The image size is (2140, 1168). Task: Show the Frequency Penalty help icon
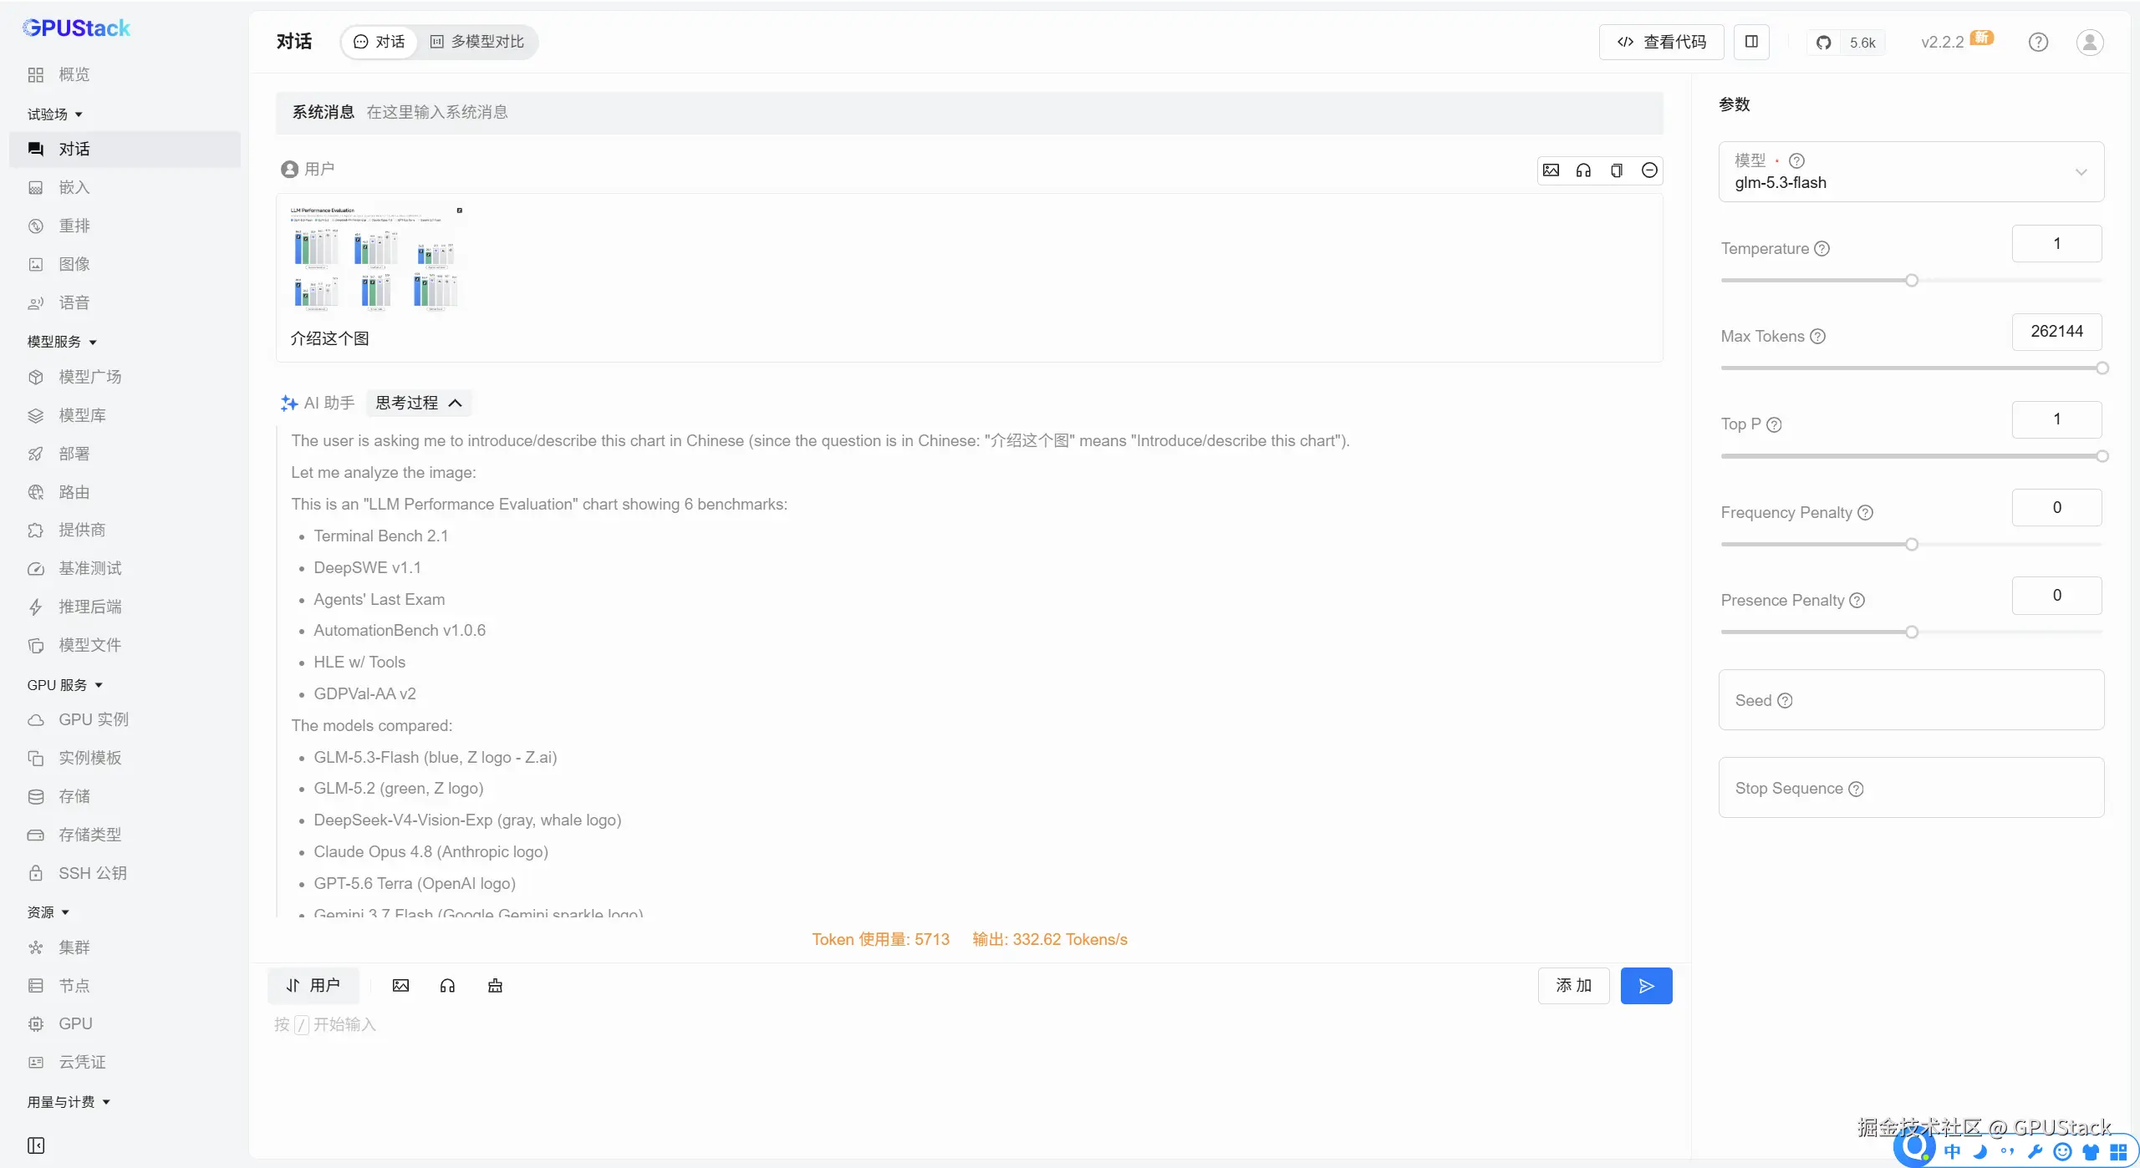pos(1865,513)
